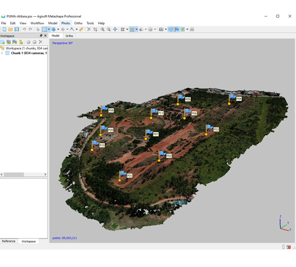Image resolution: width=296 pixels, height=267 pixels.
Task: Pick the Ruler measurement tool
Action: click(81, 29)
